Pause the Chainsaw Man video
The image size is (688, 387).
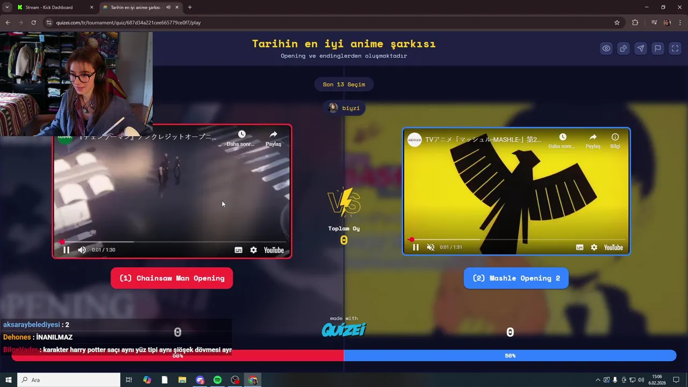tap(66, 250)
